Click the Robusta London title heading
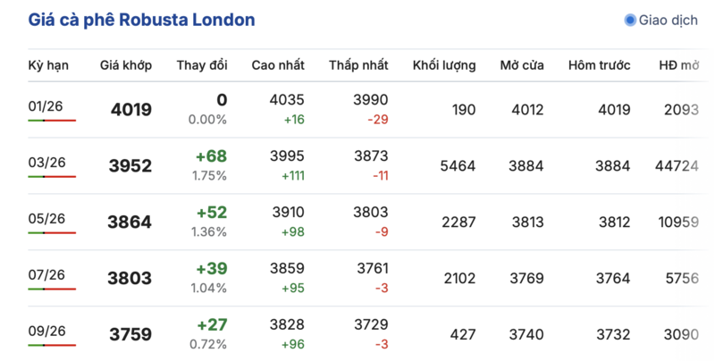 click(x=141, y=20)
